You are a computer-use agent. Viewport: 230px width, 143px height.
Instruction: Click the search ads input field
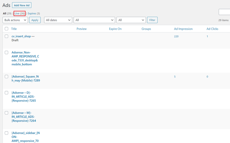(x=224, y=12)
